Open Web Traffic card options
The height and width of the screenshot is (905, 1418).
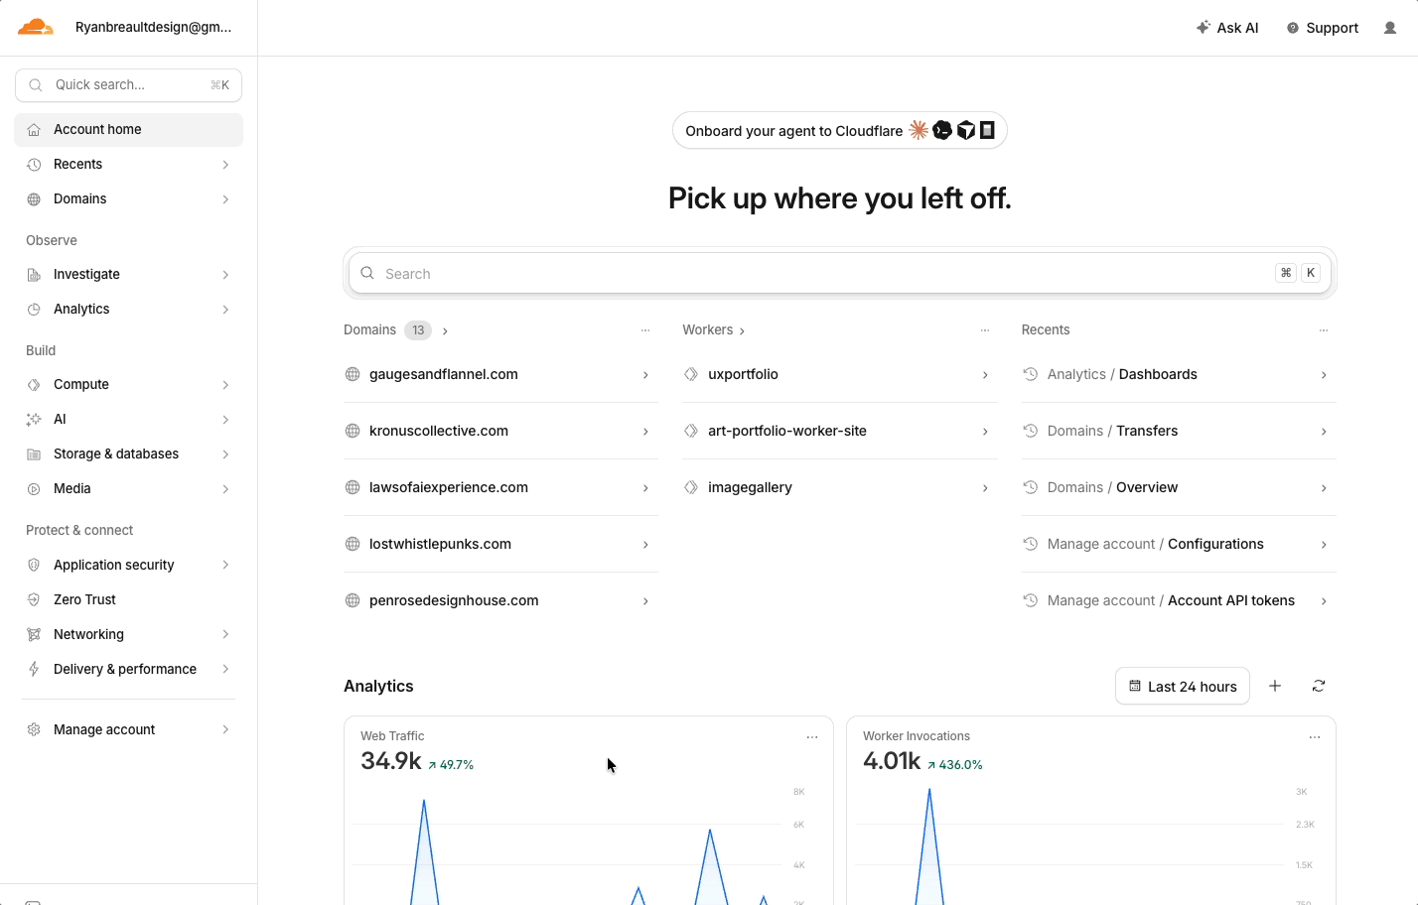812,737
